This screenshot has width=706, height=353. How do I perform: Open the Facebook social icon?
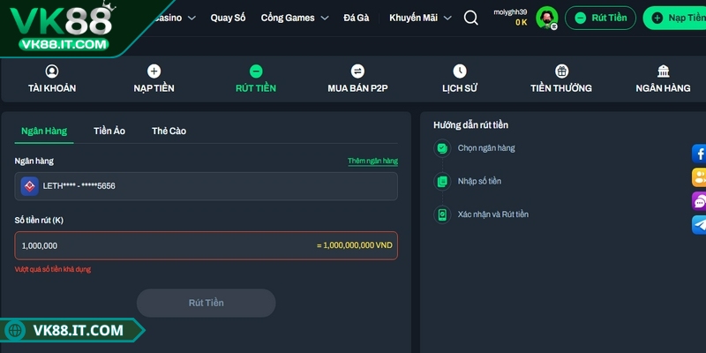click(x=699, y=154)
